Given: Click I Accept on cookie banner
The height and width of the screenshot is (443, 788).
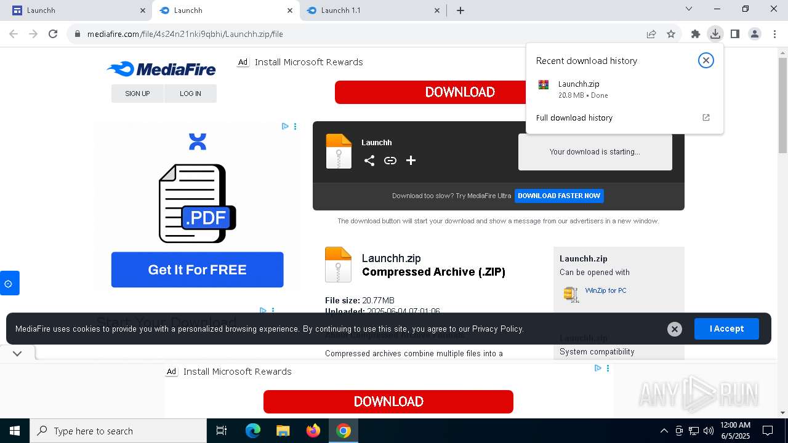Looking at the screenshot, I should point(726,329).
